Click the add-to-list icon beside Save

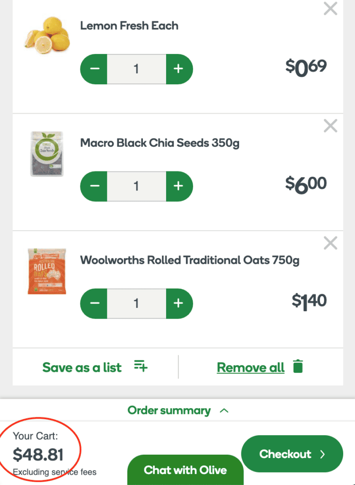pos(141,367)
